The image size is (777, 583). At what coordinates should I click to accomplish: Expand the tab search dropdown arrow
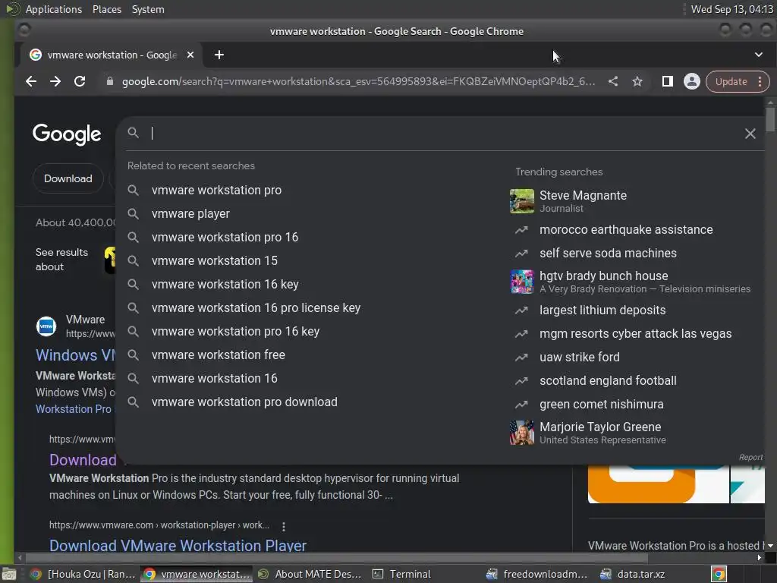(759, 55)
